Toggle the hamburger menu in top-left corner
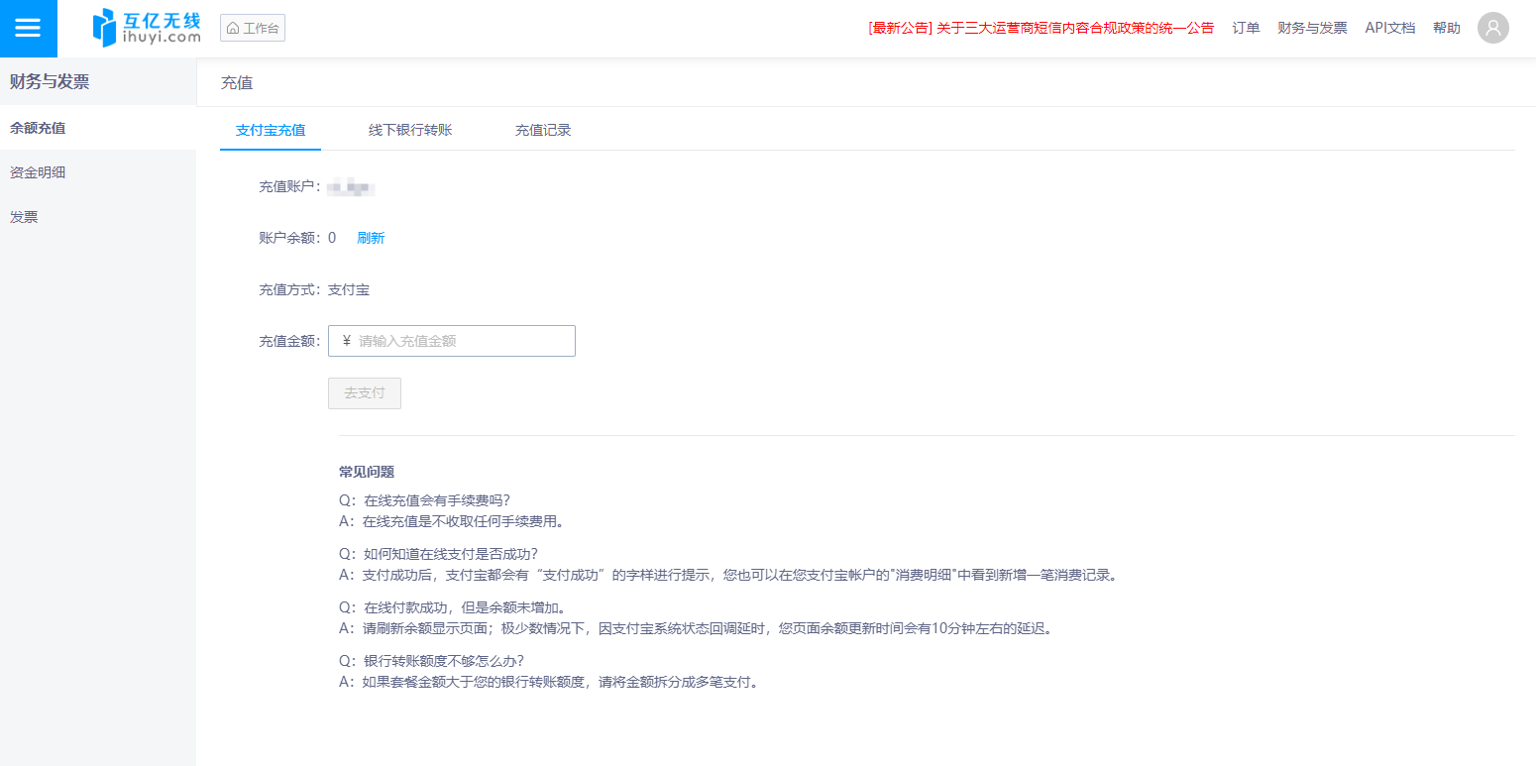This screenshot has height=766, width=1536. (28, 28)
